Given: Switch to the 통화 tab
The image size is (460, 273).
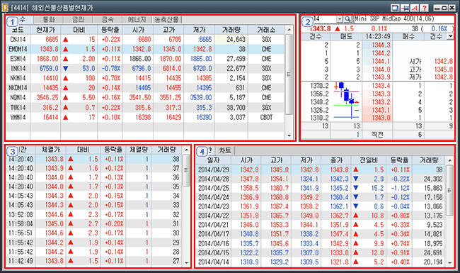Looking at the screenshot, I should click(49, 20).
